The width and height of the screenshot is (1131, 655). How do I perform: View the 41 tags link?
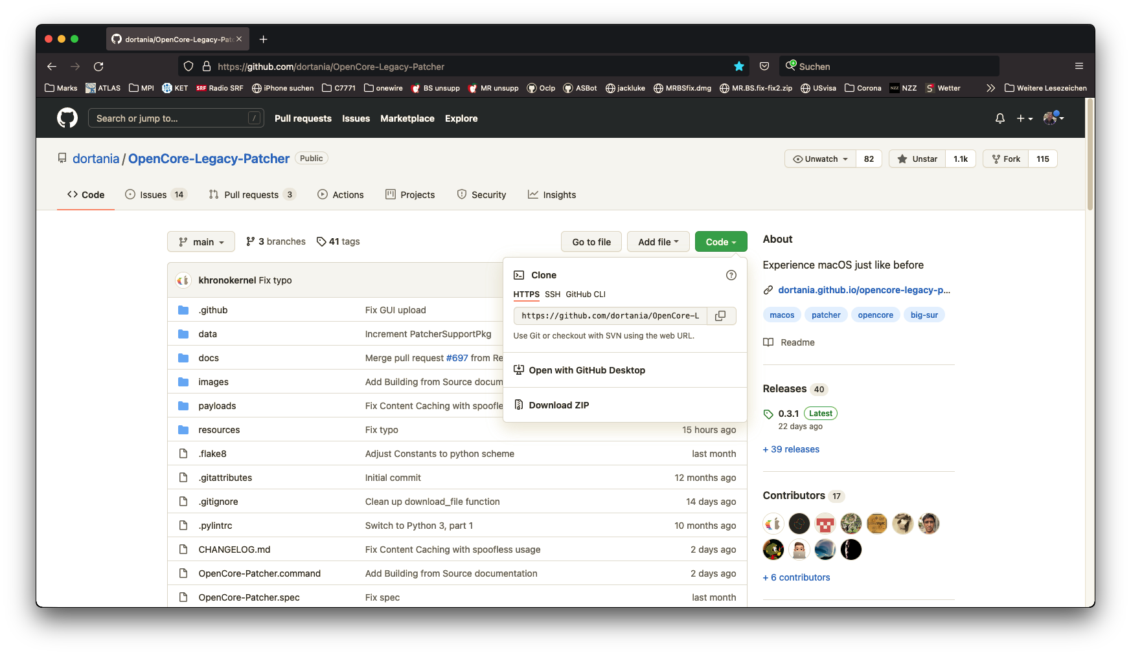tap(338, 241)
